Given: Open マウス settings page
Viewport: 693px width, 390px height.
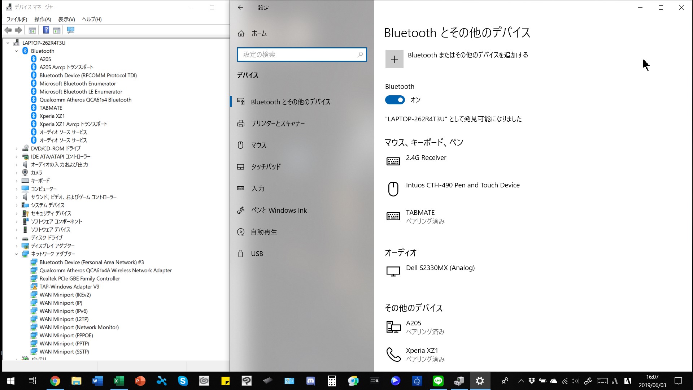Looking at the screenshot, I should 259,145.
